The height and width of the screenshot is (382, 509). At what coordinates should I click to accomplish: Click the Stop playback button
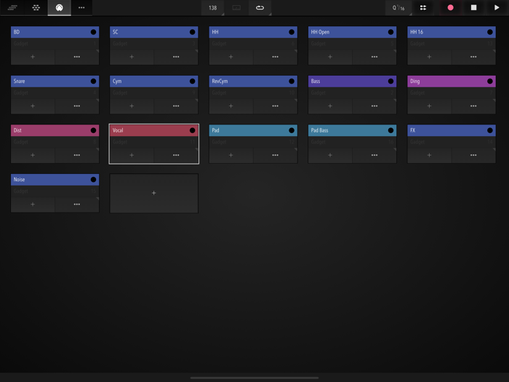(473, 7)
